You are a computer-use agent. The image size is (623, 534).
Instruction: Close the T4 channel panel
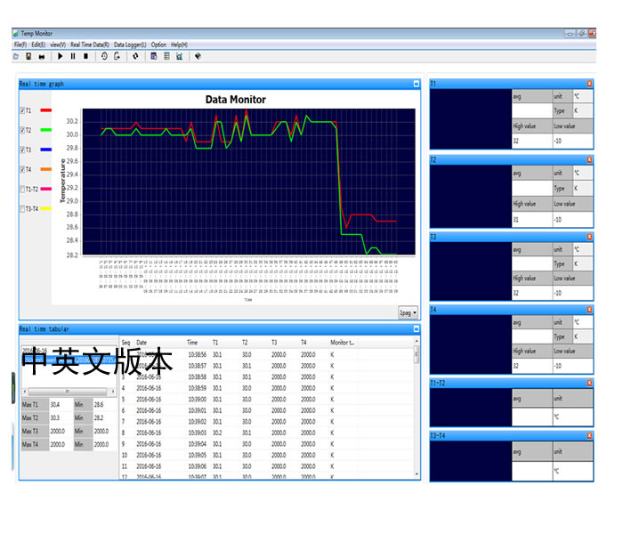pyautogui.click(x=589, y=310)
